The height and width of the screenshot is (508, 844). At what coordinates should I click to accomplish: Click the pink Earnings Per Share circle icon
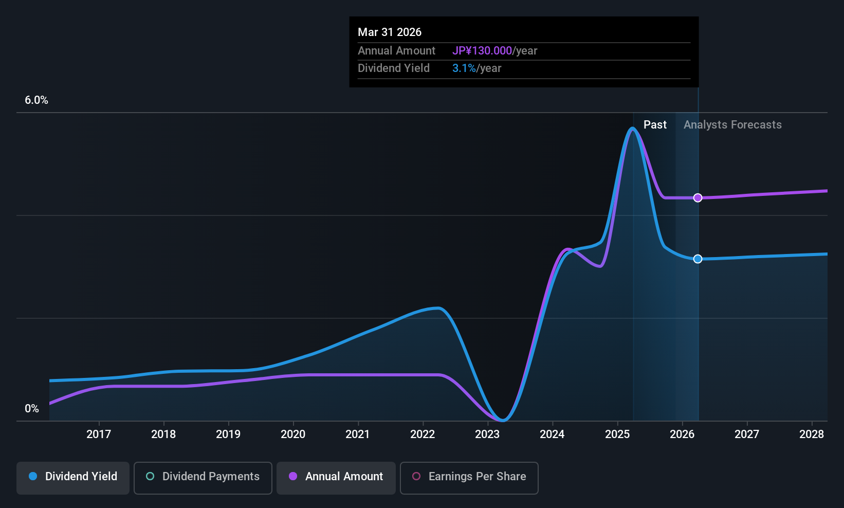(x=416, y=477)
